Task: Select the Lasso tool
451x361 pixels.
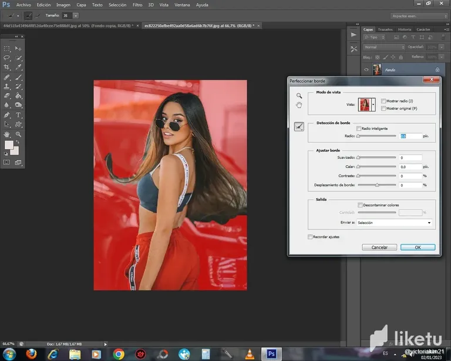Action: 6,58
